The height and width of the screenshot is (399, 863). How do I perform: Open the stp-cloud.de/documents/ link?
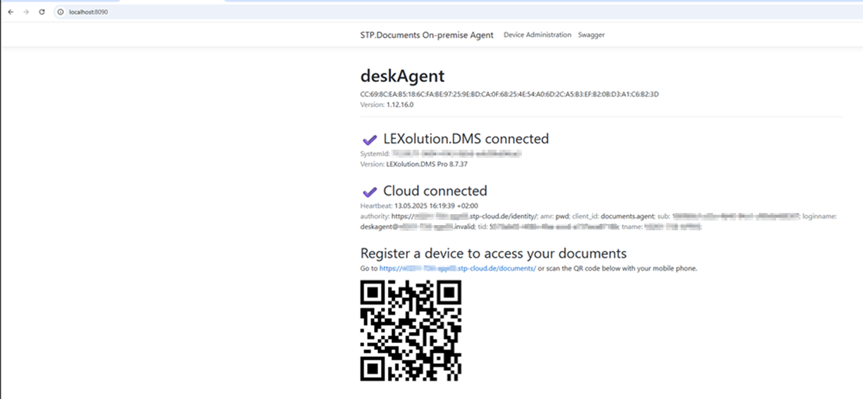(457, 268)
